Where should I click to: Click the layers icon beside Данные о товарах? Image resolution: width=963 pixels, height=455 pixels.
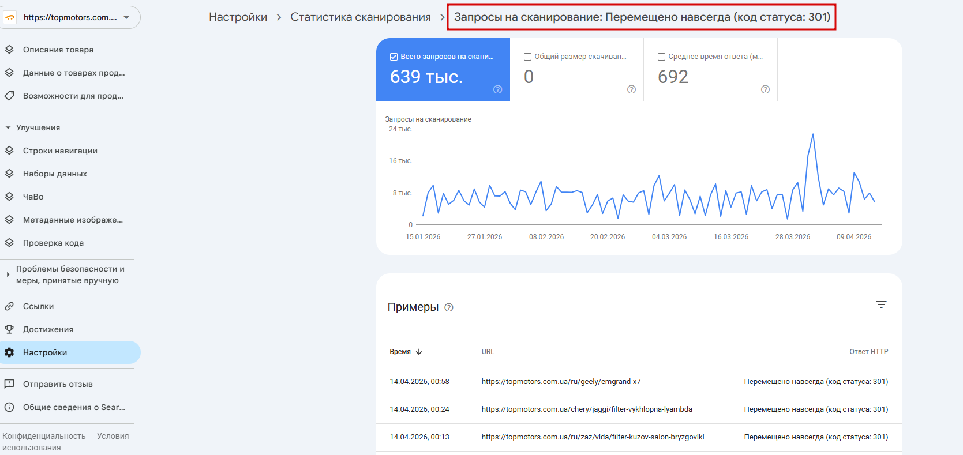click(9, 73)
